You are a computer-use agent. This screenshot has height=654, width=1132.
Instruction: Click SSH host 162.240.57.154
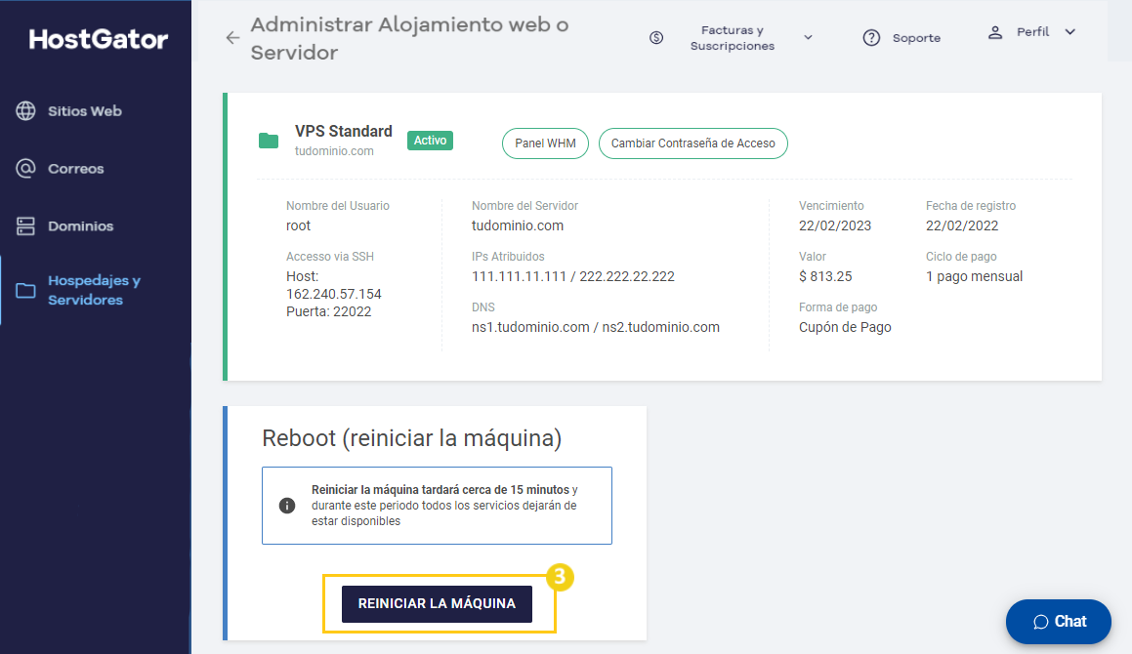pos(333,294)
